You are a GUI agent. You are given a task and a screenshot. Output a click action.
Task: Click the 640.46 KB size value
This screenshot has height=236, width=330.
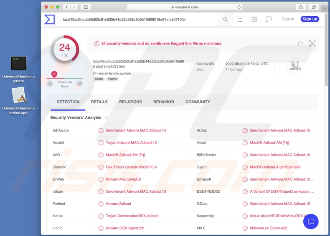(205, 64)
